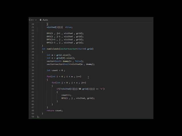Image resolution: width=182 pixels, height=136 pixels.
Task: Click line number 37 in gutter
Action: 33,76
